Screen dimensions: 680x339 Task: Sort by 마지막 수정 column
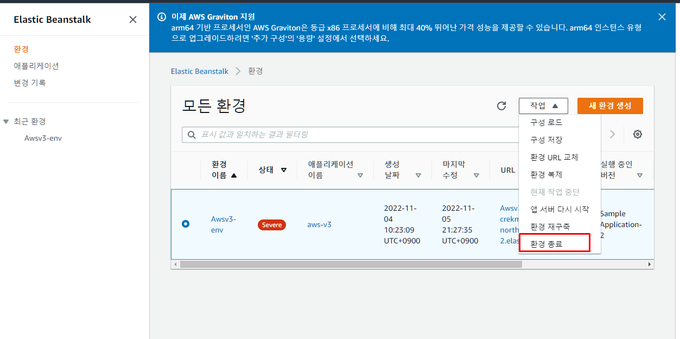pos(461,169)
